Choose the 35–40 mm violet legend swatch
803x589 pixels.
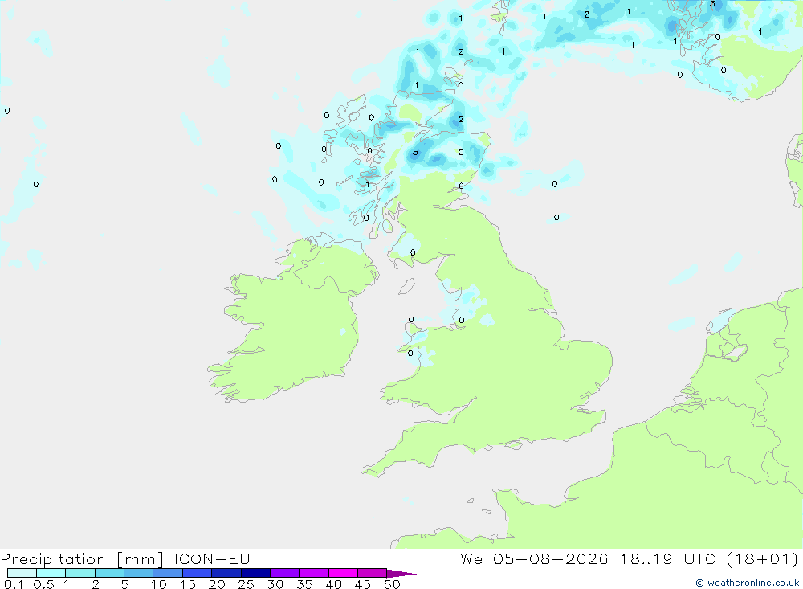coord(314,573)
